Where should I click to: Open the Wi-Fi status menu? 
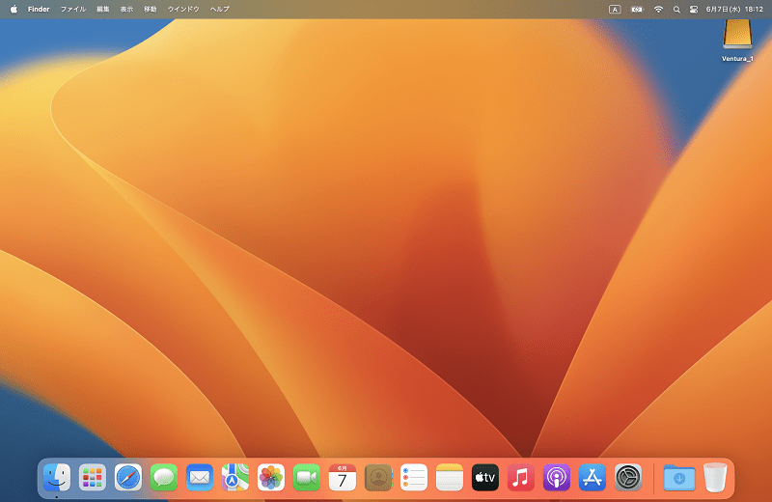(658, 9)
